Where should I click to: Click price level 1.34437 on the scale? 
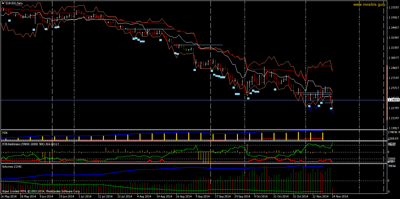[x=393, y=28]
